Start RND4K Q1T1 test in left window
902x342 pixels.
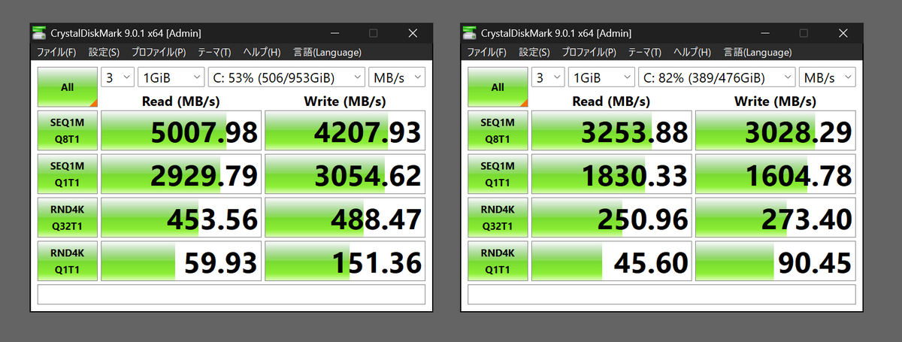[x=68, y=262]
